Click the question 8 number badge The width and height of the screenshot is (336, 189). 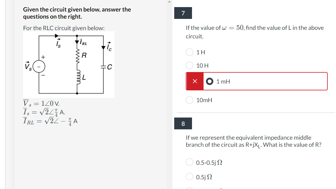click(183, 123)
